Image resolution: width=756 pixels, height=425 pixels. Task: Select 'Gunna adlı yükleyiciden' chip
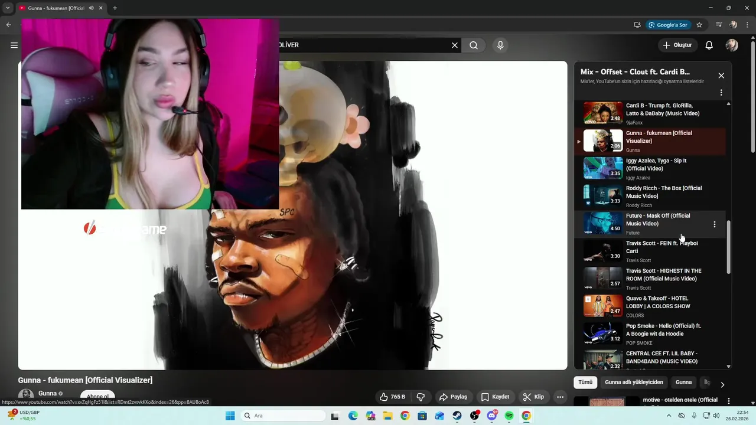click(x=634, y=382)
